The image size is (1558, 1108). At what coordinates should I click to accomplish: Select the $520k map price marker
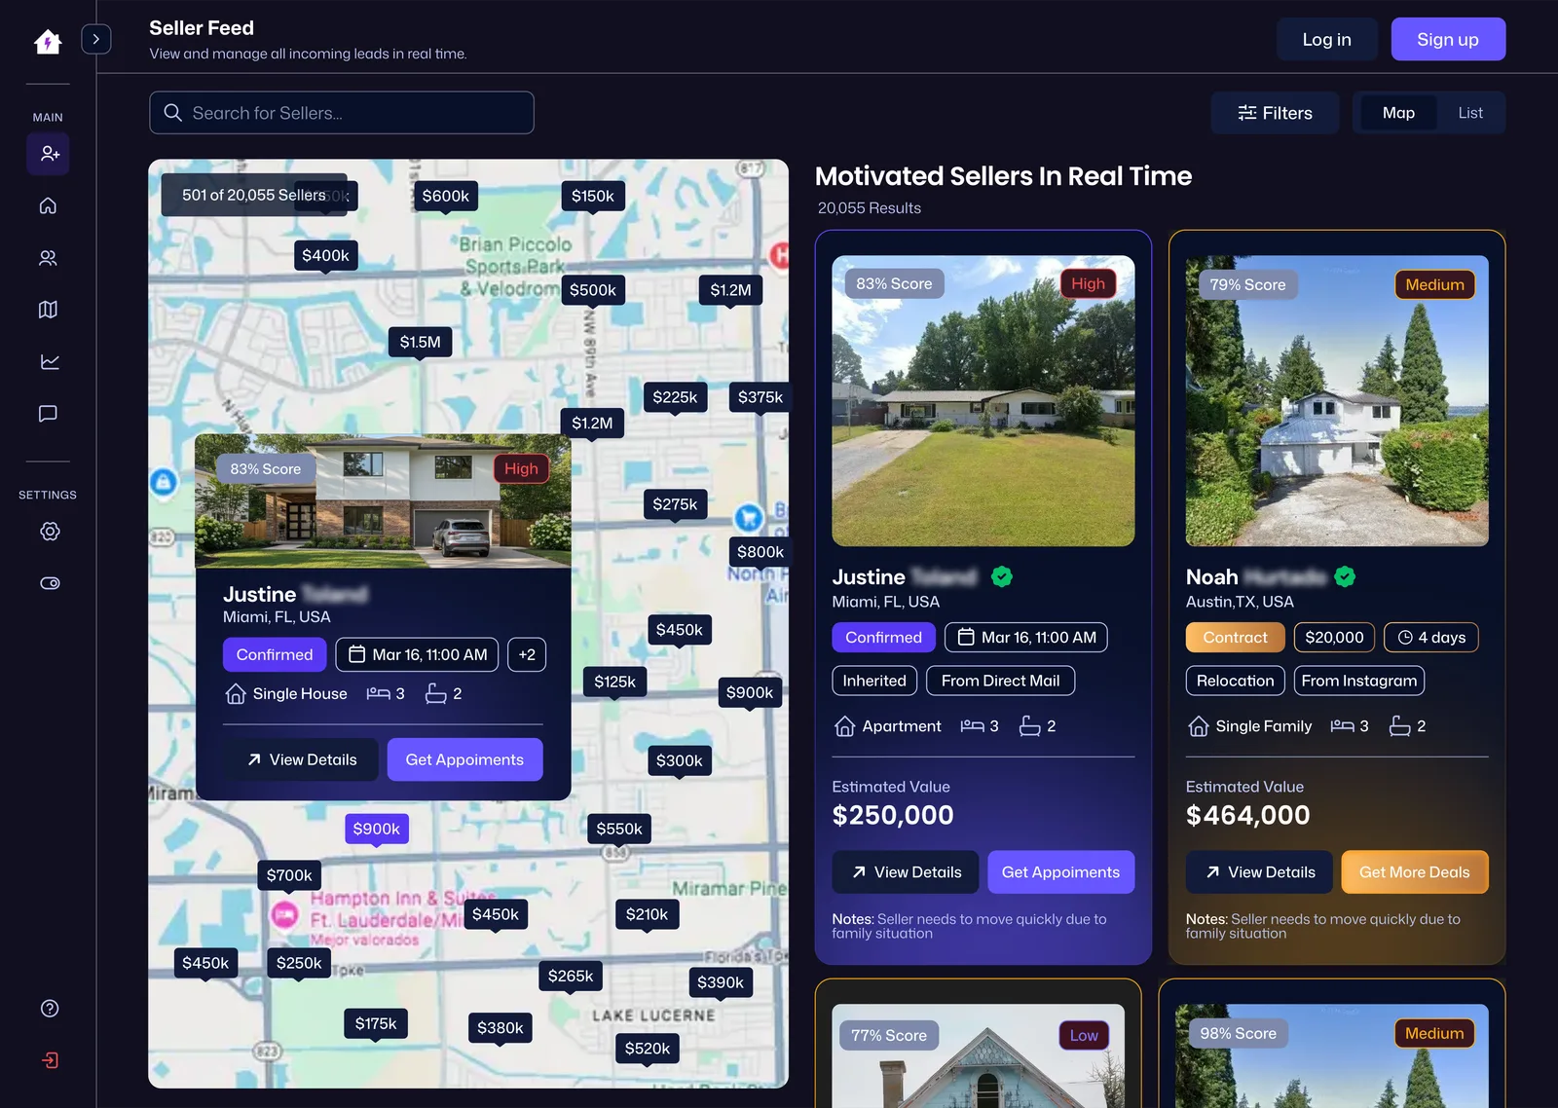[x=648, y=1050]
